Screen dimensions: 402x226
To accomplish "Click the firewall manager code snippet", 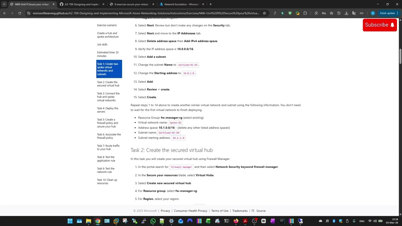I will pos(181,167).
